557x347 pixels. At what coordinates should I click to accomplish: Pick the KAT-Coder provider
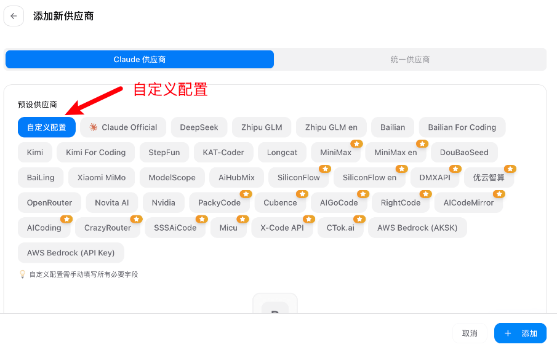(223, 153)
